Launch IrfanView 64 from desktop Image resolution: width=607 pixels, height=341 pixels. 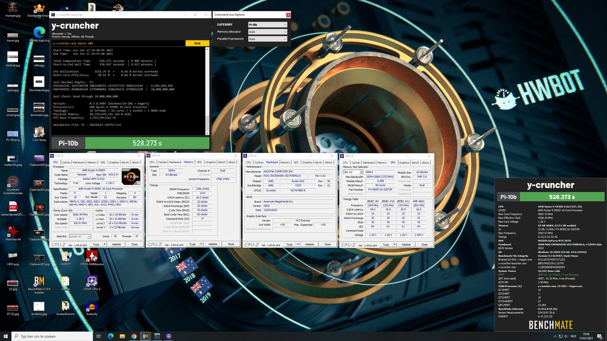[x=13, y=233]
